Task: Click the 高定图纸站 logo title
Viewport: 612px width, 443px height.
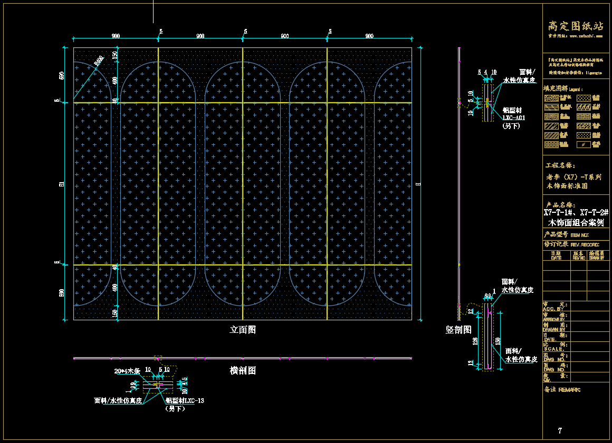Action: (576, 26)
